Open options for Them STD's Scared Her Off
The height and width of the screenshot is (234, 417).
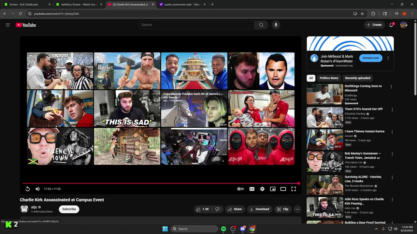pyautogui.click(x=392, y=110)
